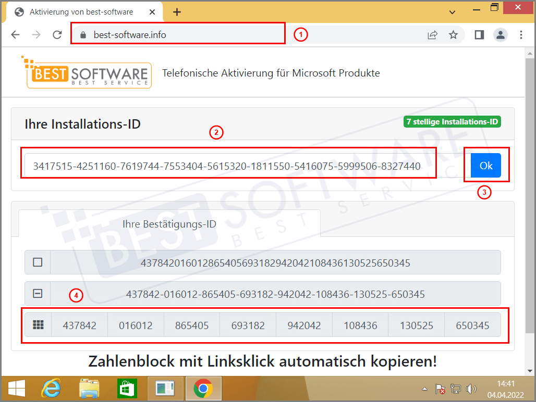Click the Chrome profile avatar icon
Screen dimensions: 536x402
pyautogui.click(x=500, y=34)
